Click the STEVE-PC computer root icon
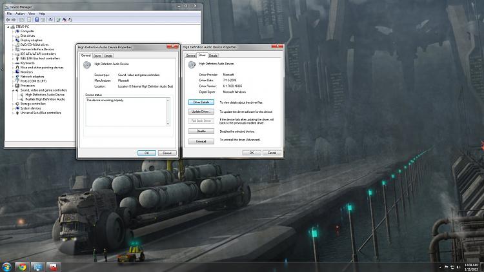Viewport: 484px width, 272px height. pos(13,27)
